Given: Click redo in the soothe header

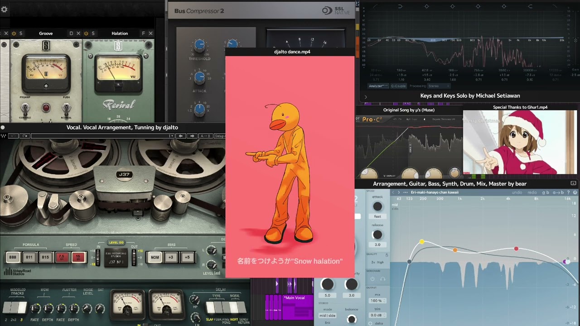Looking at the screenshot, I should 532,192.
